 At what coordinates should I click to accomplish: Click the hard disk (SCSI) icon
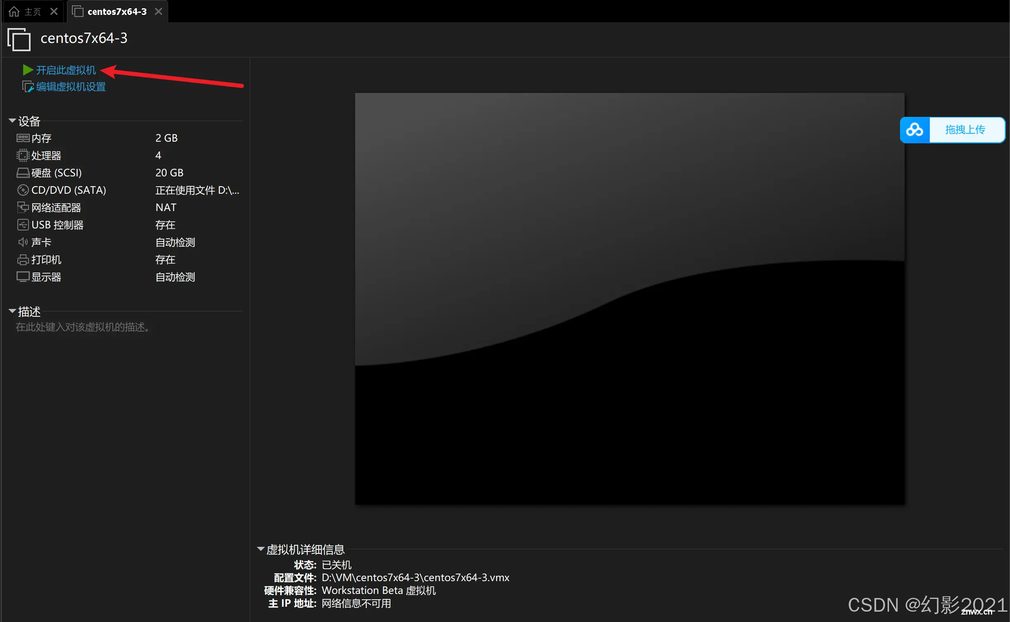pyautogui.click(x=23, y=173)
